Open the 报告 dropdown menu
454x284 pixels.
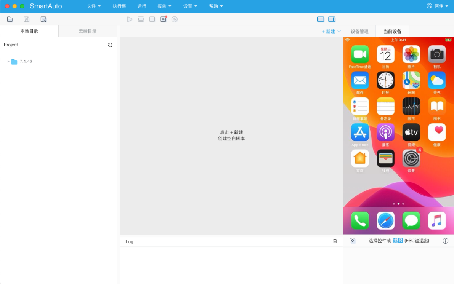164,6
